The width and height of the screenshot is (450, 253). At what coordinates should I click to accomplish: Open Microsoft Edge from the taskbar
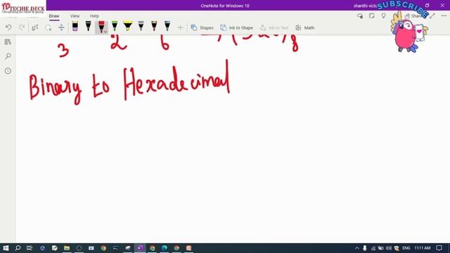click(x=165, y=248)
